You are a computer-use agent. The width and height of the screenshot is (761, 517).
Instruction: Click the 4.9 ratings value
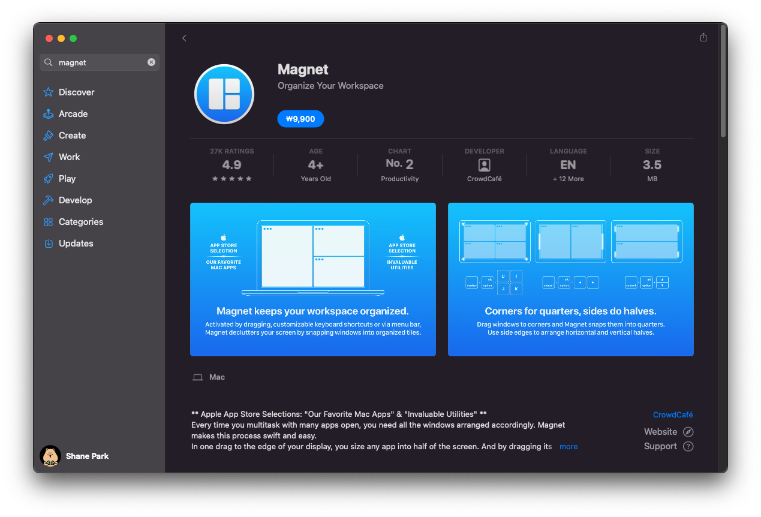(x=232, y=165)
